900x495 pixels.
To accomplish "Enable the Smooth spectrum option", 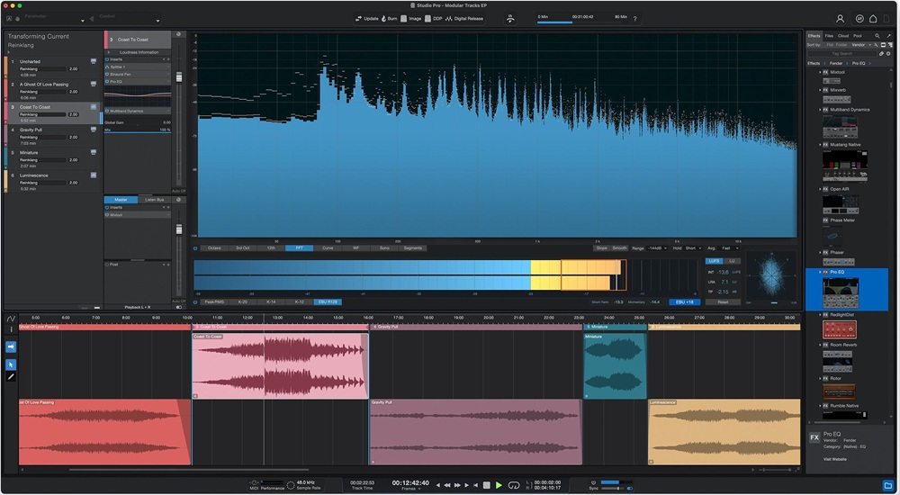I will [x=619, y=247].
